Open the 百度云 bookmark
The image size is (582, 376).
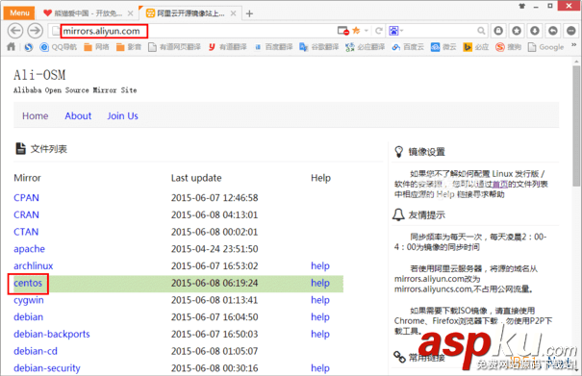pos(408,47)
